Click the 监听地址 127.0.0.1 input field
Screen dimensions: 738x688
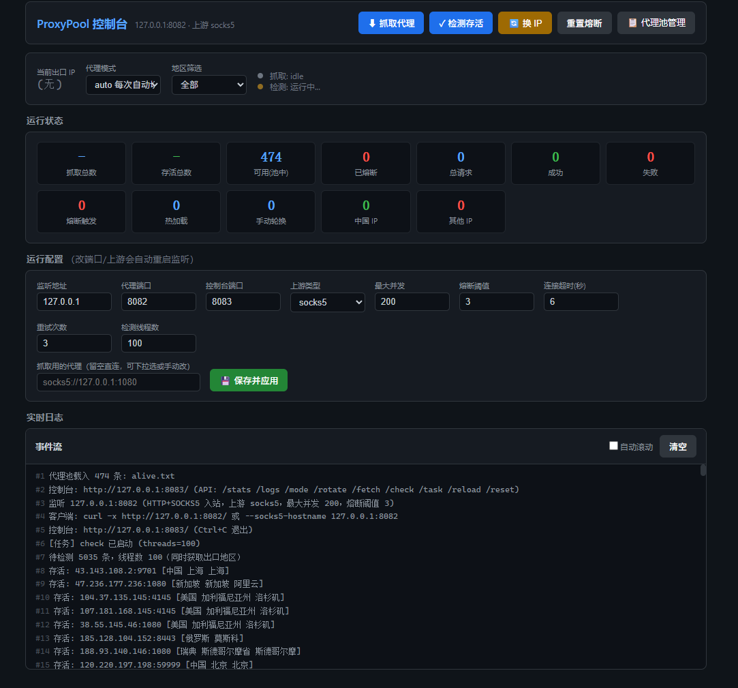point(74,301)
